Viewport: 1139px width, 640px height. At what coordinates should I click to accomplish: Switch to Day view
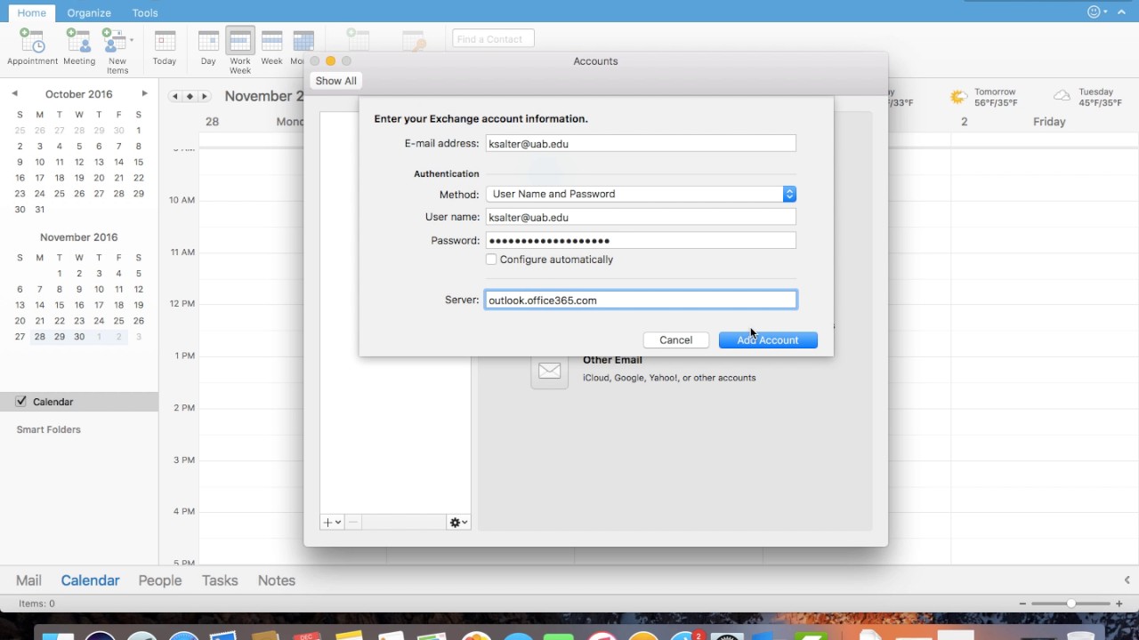[208, 47]
